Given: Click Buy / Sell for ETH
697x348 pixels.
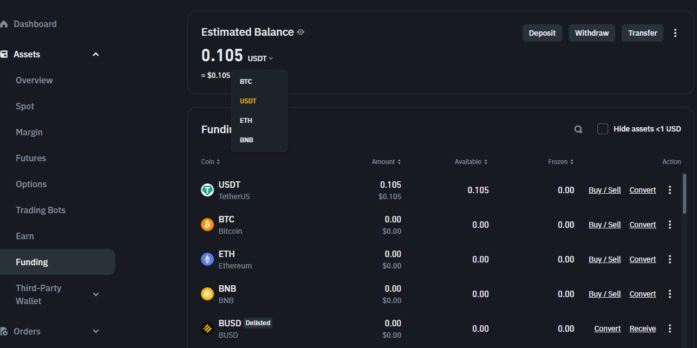Looking at the screenshot, I should [x=605, y=259].
